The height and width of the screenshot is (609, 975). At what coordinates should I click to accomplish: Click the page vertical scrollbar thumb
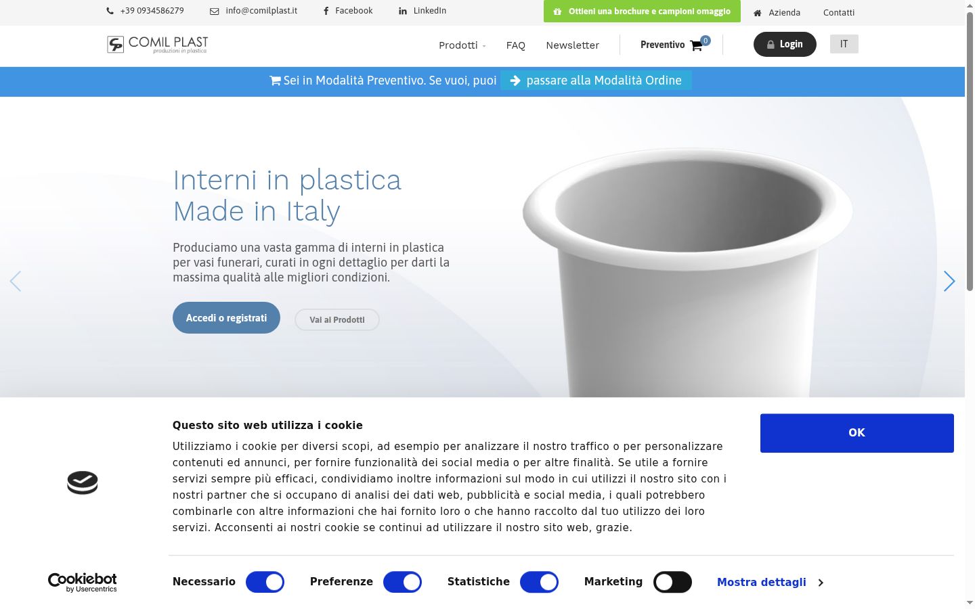[x=970, y=152]
